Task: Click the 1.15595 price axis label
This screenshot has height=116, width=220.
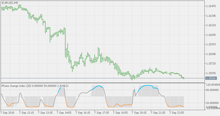Action: [211, 73]
